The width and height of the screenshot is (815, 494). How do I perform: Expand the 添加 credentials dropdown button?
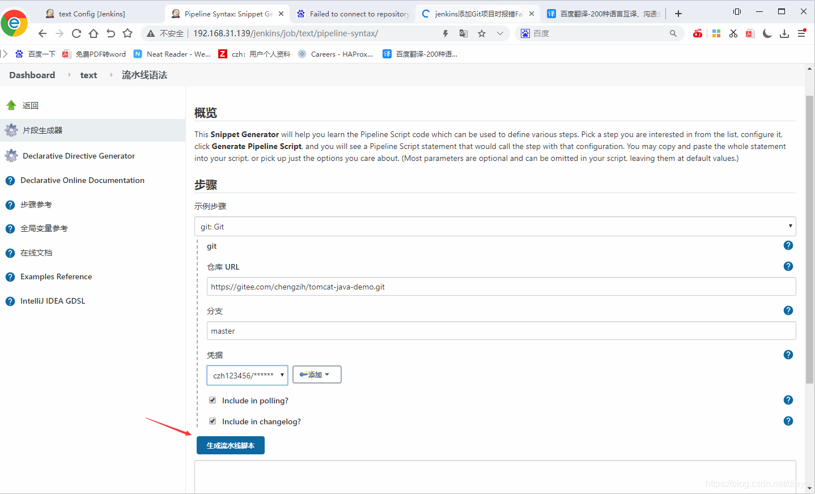317,374
